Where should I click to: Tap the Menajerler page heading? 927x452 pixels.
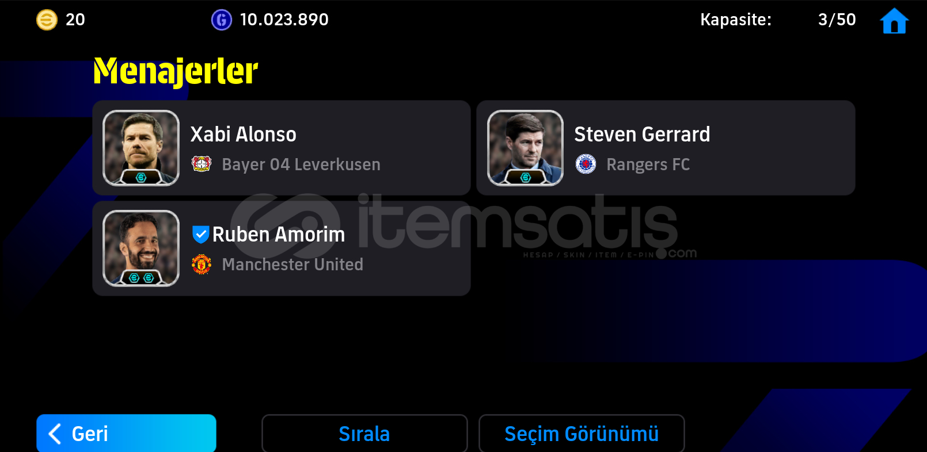click(176, 72)
